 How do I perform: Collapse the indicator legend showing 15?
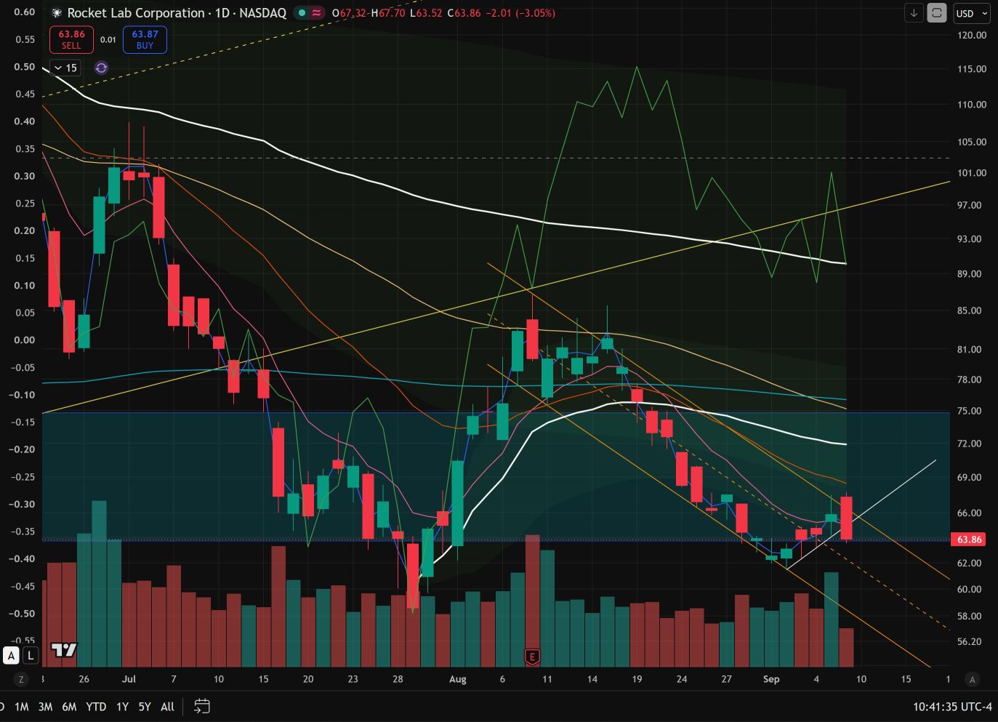(65, 68)
